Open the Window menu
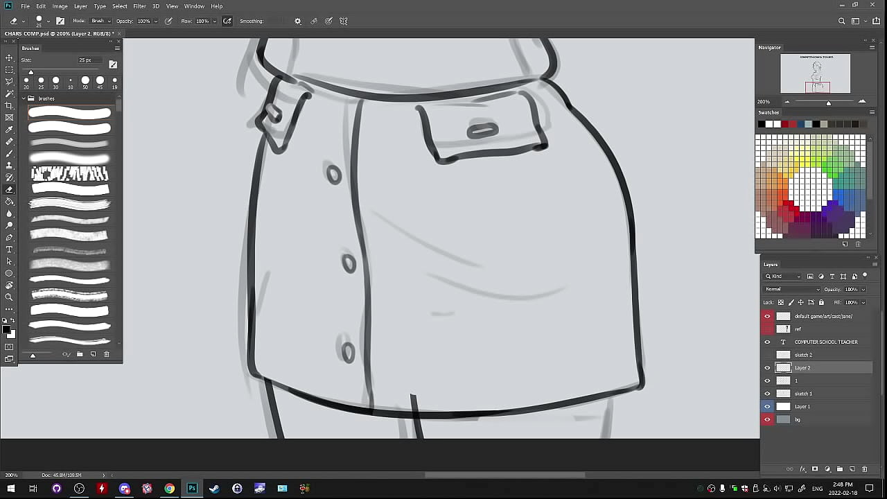Viewport: 887px width, 499px height. tap(194, 6)
